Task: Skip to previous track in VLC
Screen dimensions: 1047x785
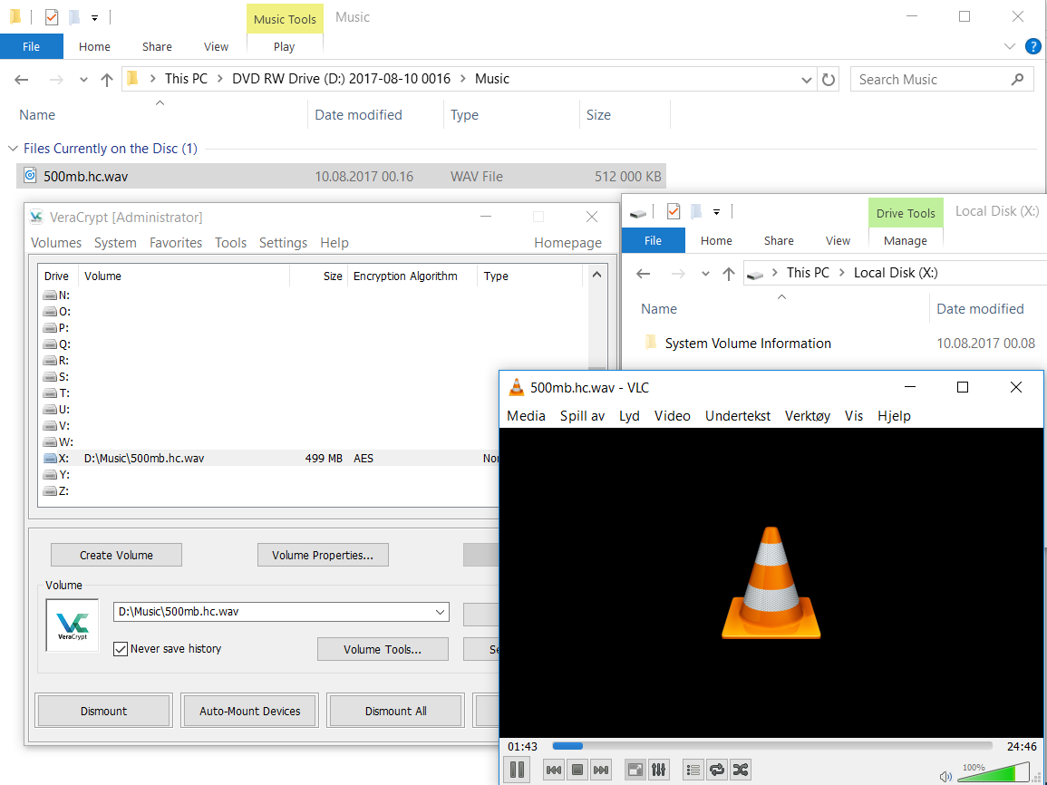Action: (554, 770)
